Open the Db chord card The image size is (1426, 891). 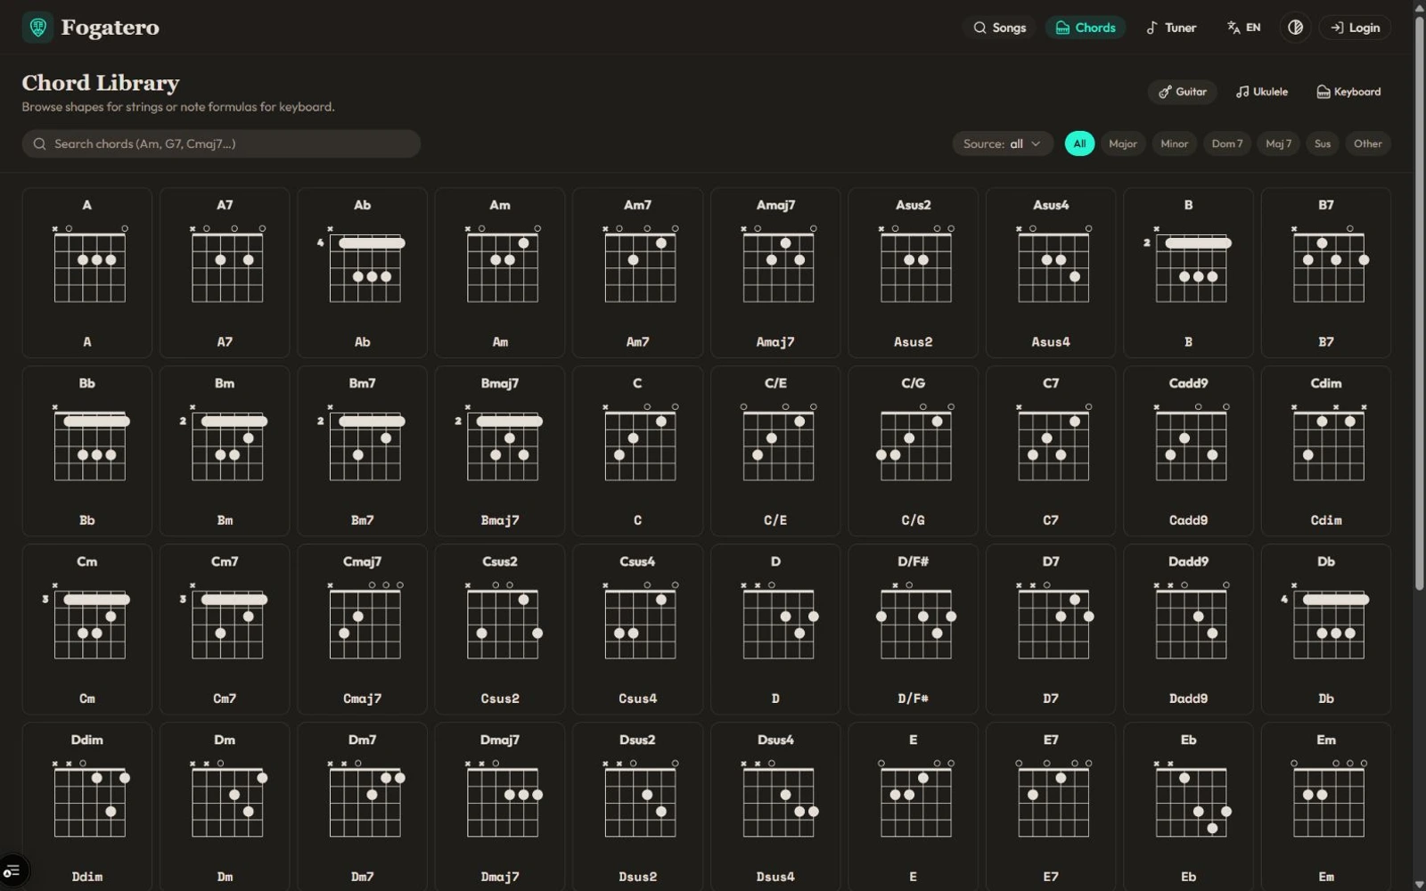coord(1326,629)
